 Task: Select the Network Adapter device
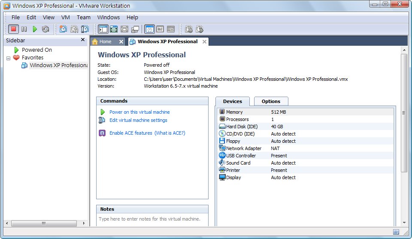(306, 148)
